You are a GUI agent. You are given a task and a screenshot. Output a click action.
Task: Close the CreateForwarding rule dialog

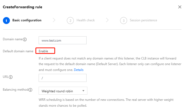point(180,7)
